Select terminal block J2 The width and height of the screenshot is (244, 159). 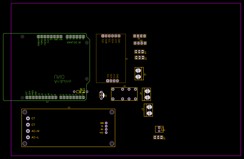pos(139,74)
